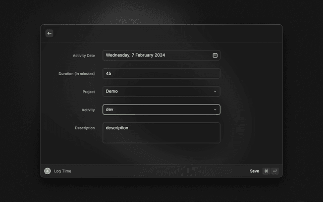Click the Project field label

coord(88,92)
